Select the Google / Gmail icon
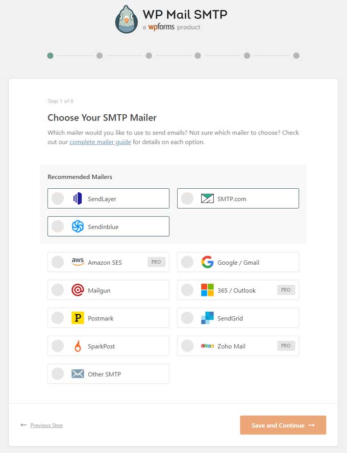347x453 pixels. tap(208, 262)
